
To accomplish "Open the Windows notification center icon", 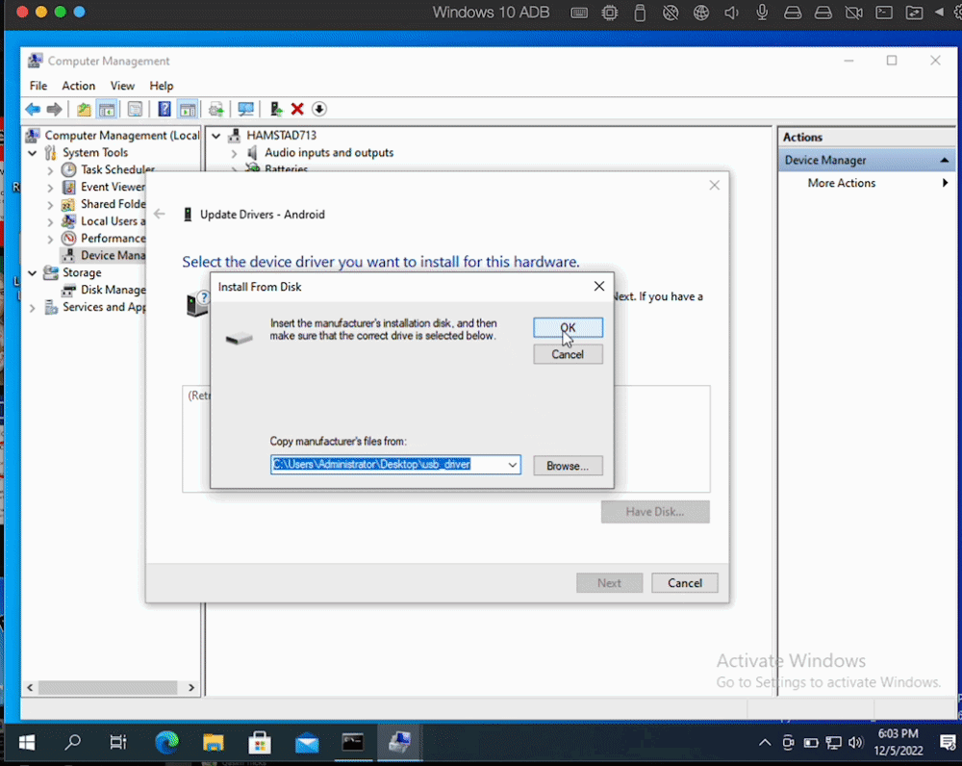I will [947, 743].
